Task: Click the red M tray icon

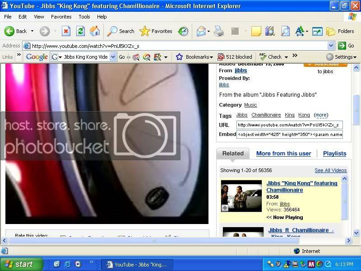Action: (x=311, y=264)
